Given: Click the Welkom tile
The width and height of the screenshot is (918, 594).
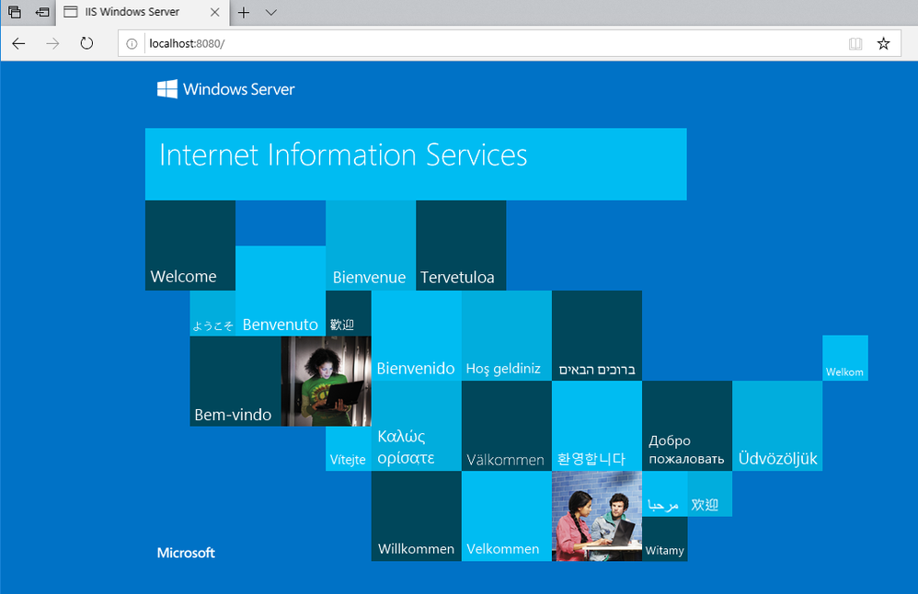Looking at the screenshot, I should pos(844,359).
